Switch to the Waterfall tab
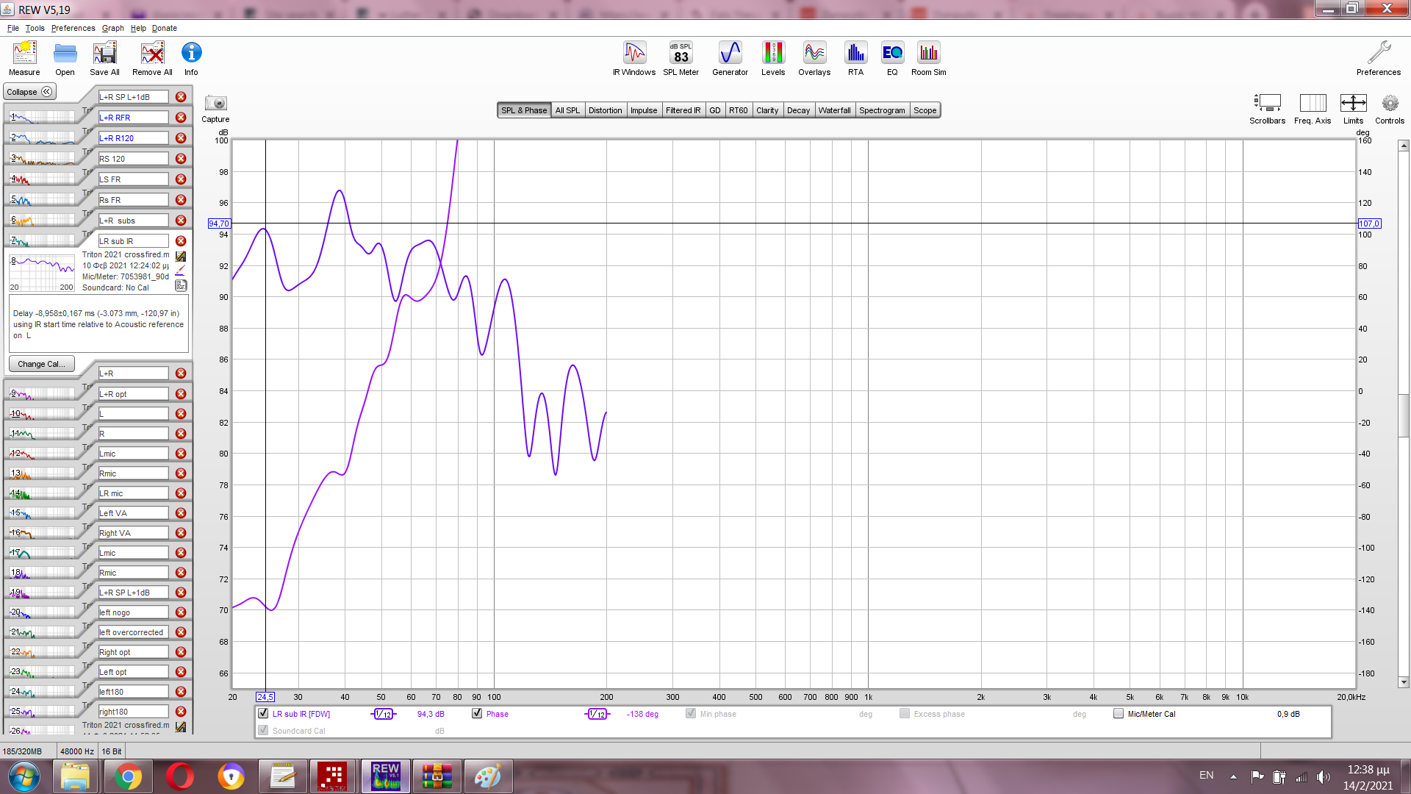The height and width of the screenshot is (794, 1411). 834,110
